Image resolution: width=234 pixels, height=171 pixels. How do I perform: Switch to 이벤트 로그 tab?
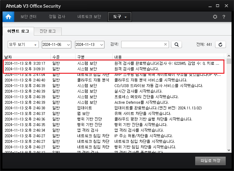click(x=18, y=31)
